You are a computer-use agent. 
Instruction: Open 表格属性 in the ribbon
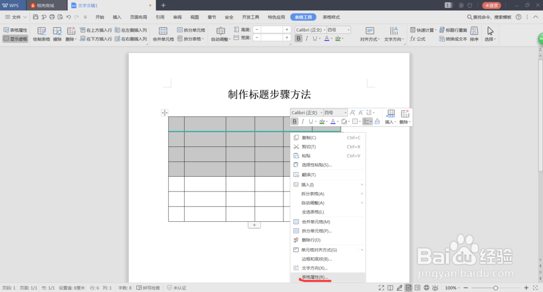point(15,30)
